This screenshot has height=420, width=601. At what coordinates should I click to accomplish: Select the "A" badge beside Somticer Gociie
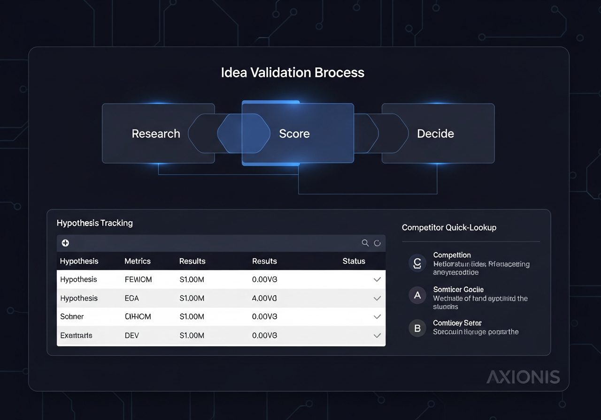pyautogui.click(x=417, y=295)
